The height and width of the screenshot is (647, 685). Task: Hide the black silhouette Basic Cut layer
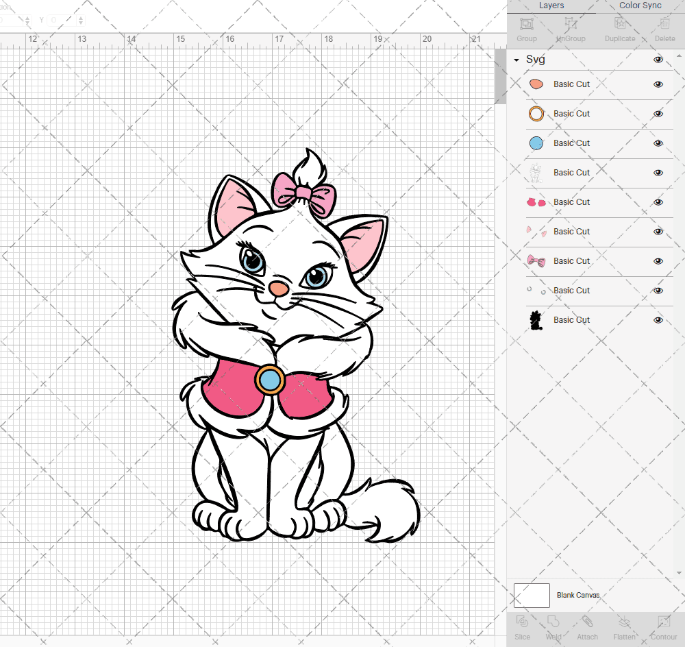tap(658, 320)
